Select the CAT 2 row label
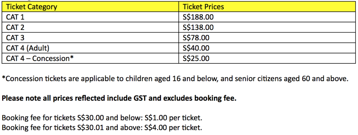This screenshot has width=358, height=135. tap(90, 27)
